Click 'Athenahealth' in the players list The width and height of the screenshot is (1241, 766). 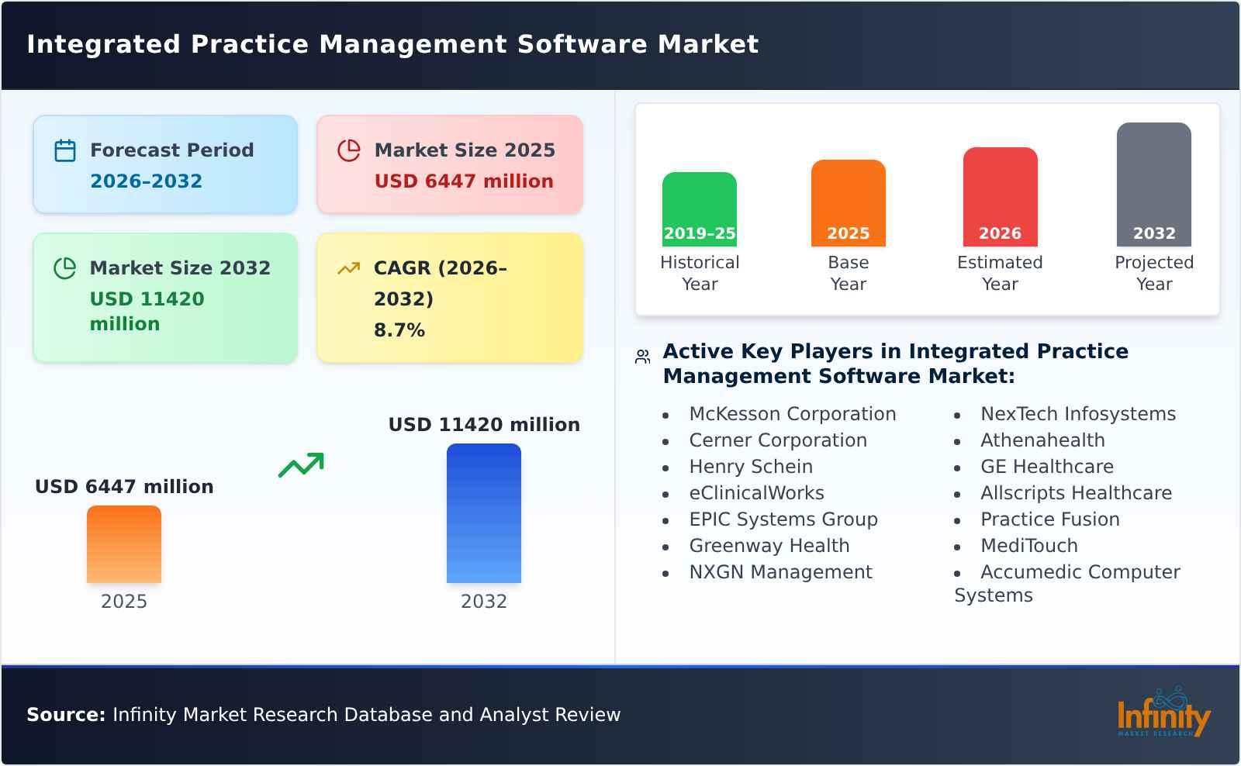[1042, 440]
